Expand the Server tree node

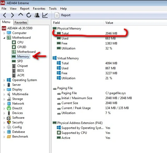tap(4, 85)
